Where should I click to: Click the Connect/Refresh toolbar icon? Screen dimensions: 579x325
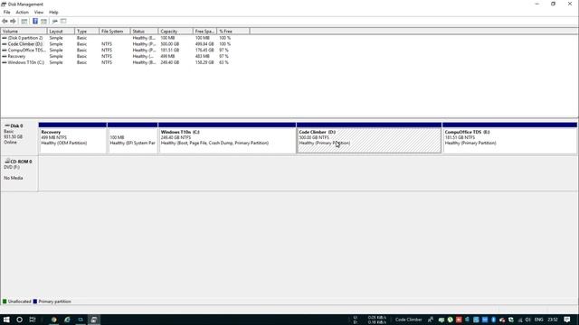pos(54,21)
